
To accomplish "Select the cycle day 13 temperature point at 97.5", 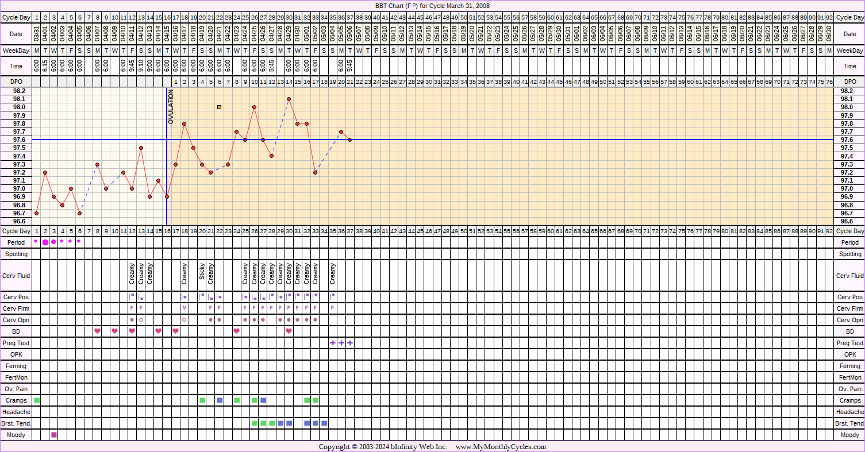I will [x=141, y=148].
